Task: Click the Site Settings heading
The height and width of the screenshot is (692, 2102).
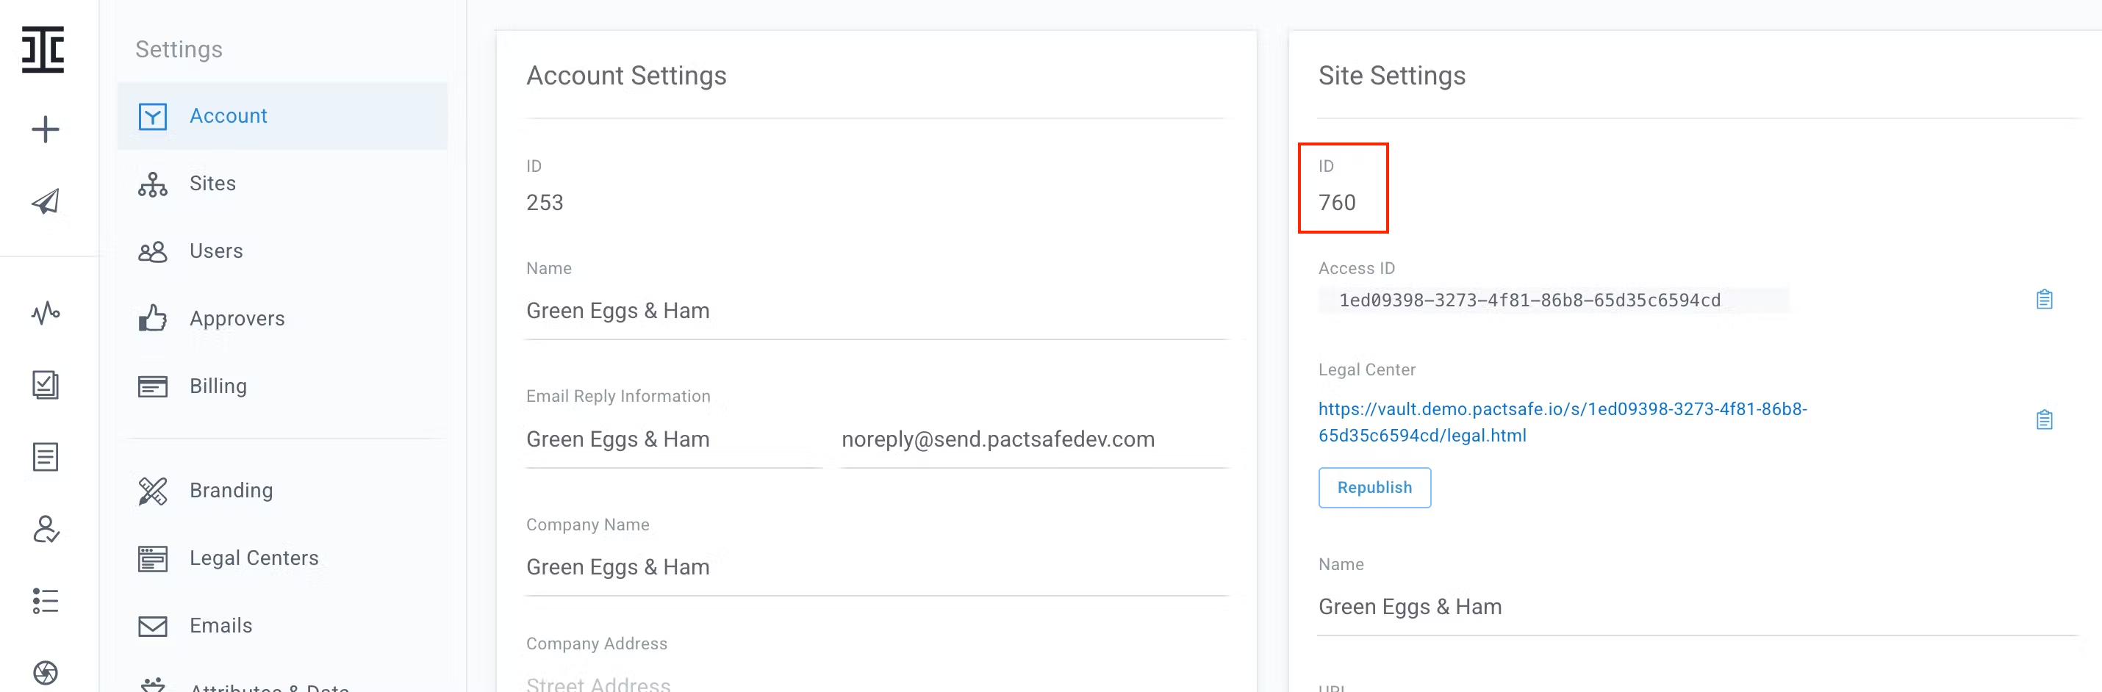Action: click(1391, 76)
